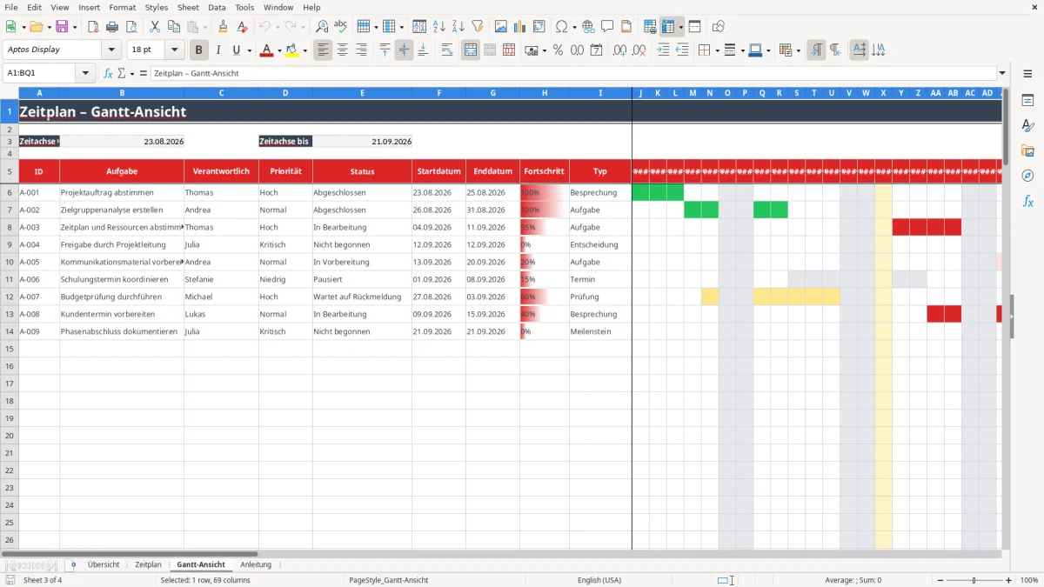Toggle bold formatting
The width and height of the screenshot is (1044, 587).
pos(199,50)
